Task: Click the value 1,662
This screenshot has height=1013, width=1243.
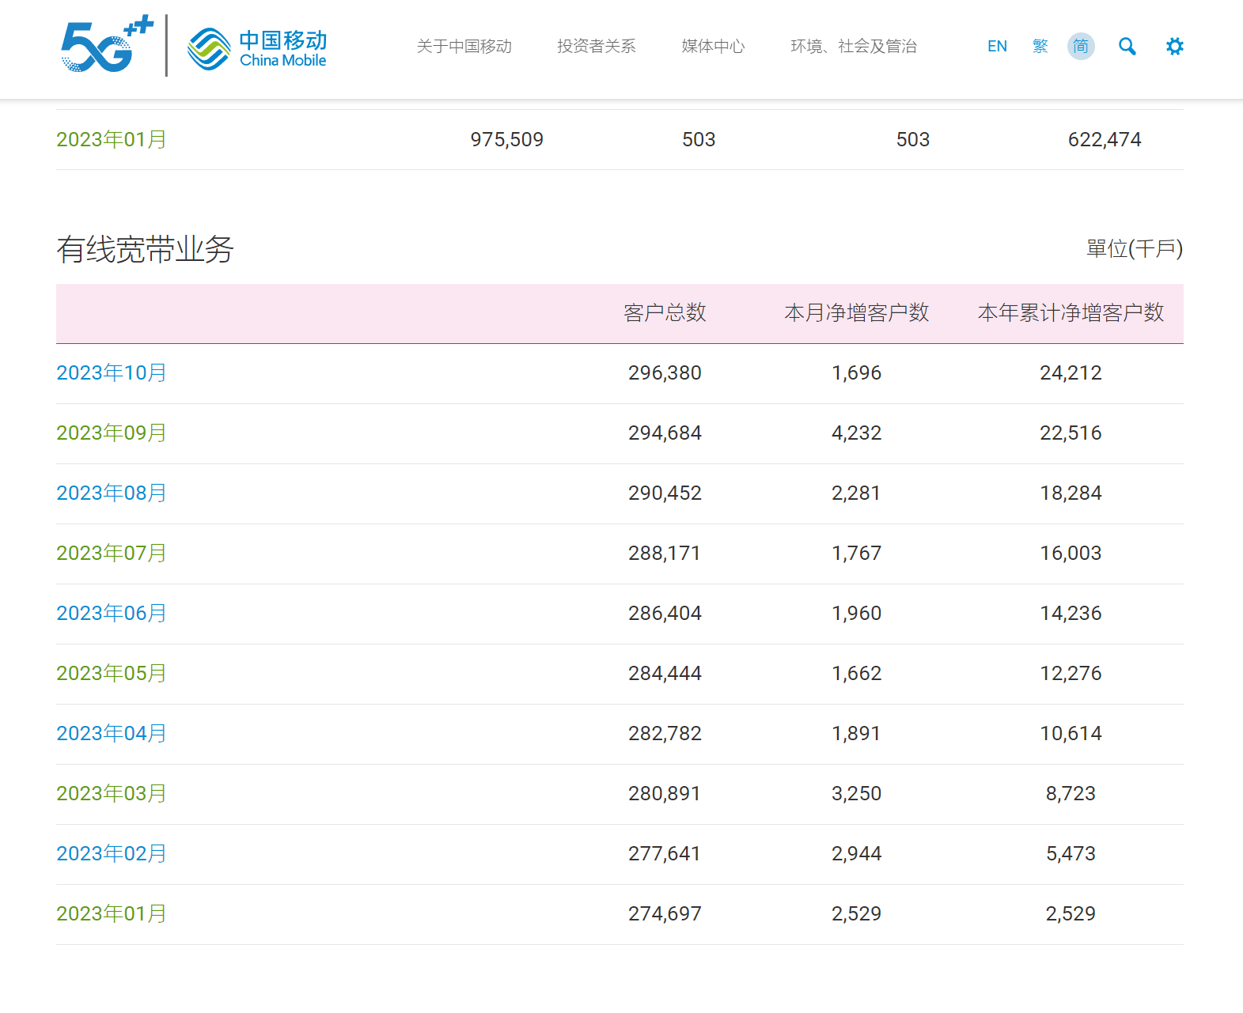Action: (x=857, y=674)
